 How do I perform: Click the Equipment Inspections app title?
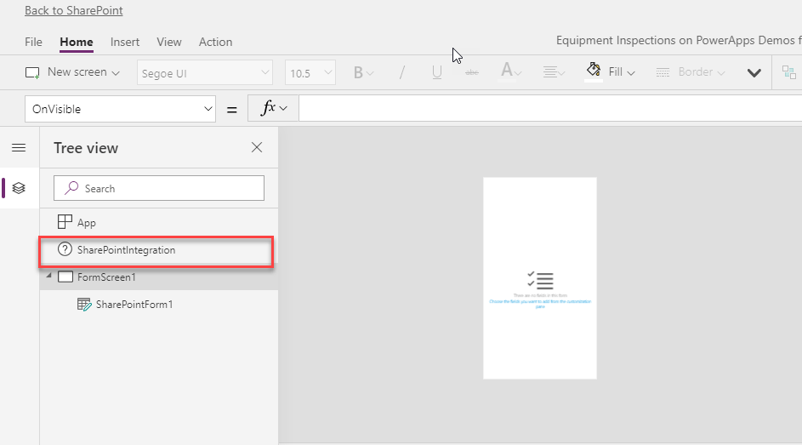tap(679, 40)
